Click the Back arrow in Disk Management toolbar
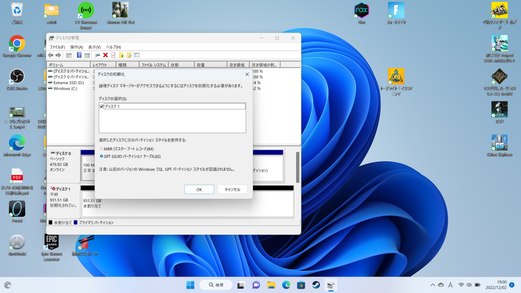 point(51,55)
